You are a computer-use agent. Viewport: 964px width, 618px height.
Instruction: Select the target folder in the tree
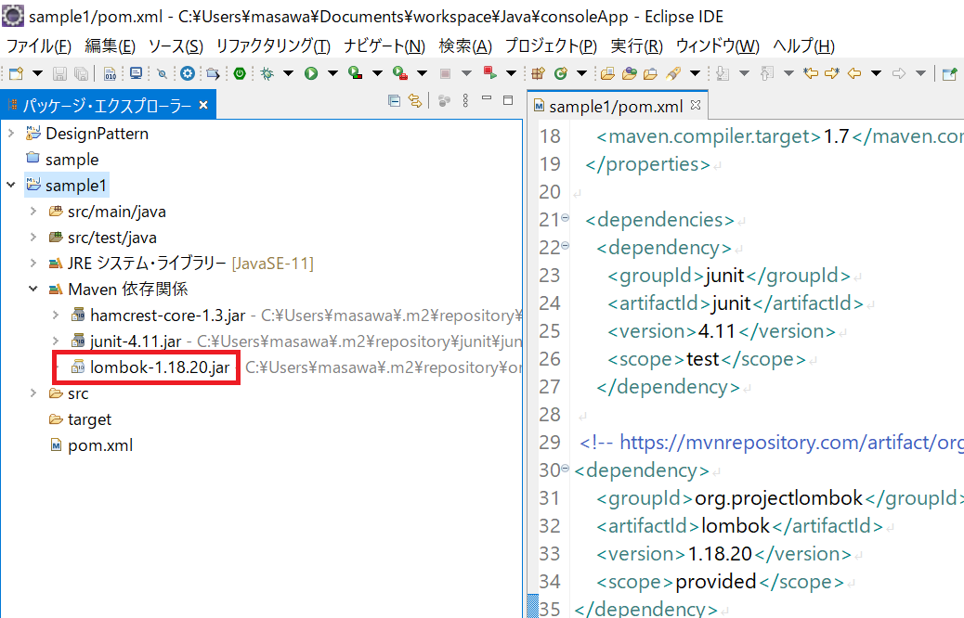click(90, 419)
